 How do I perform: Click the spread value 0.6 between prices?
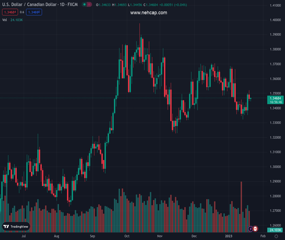point(22,12)
